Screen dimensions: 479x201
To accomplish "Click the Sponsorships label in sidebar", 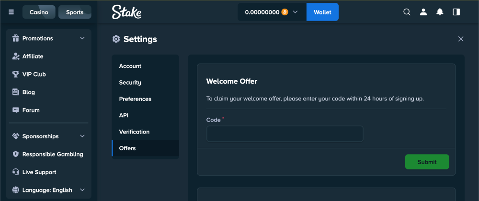I will point(40,136).
